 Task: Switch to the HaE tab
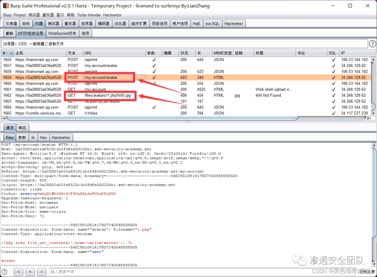click(x=197, y=24)
